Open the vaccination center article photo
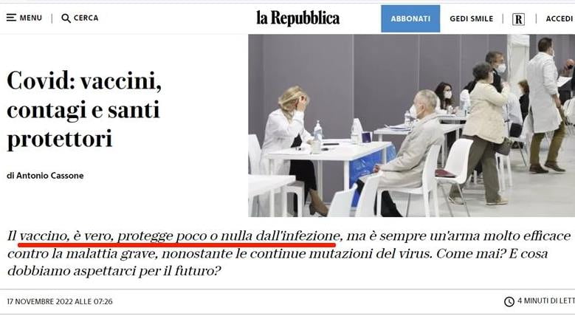This screenshot has height=316, width=575. 411,126
